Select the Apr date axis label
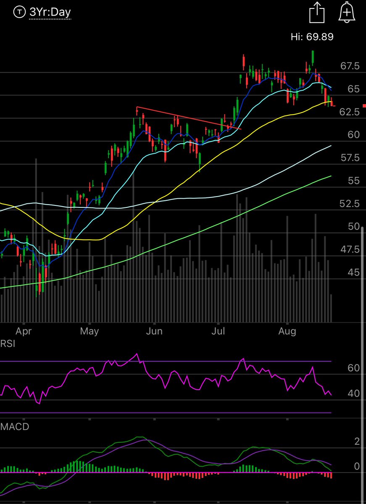 [24, 331]
